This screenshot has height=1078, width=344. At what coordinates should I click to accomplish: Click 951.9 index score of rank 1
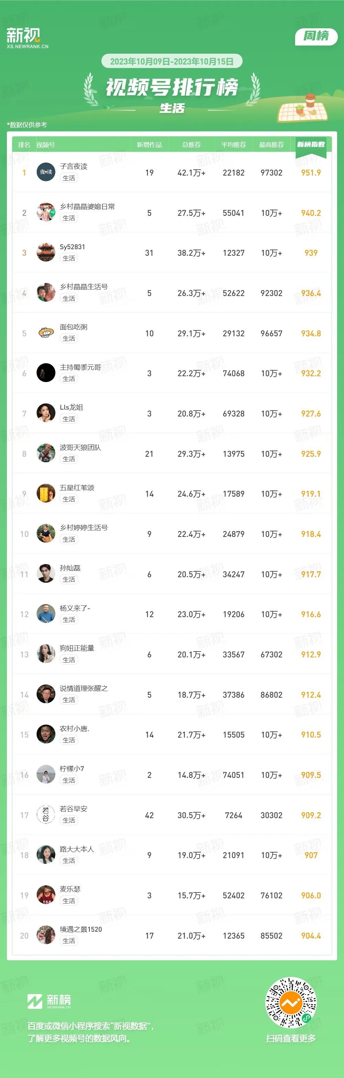tap(311, 172)
